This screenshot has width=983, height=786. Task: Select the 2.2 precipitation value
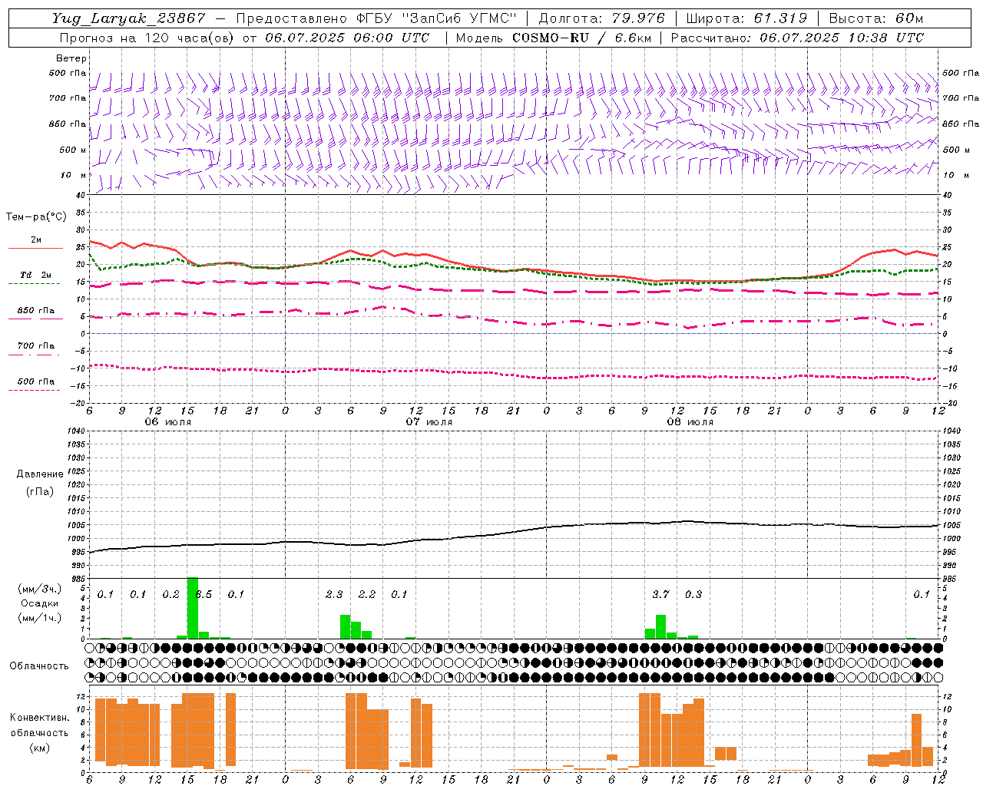(x=367, y=594)
